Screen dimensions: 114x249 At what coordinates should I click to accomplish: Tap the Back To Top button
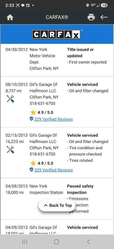58,205
